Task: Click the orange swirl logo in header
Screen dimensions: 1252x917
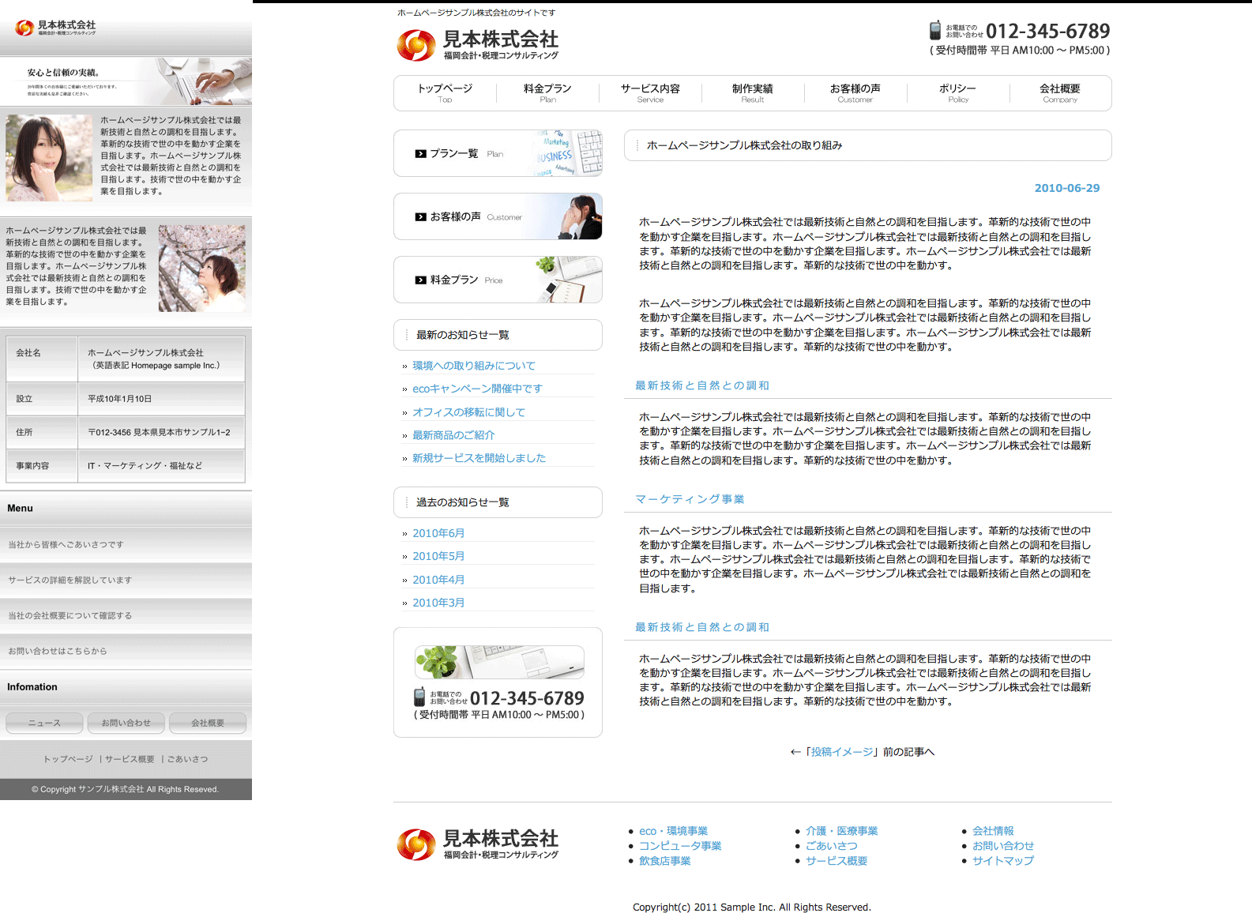Action: click(x=415, y=46)
